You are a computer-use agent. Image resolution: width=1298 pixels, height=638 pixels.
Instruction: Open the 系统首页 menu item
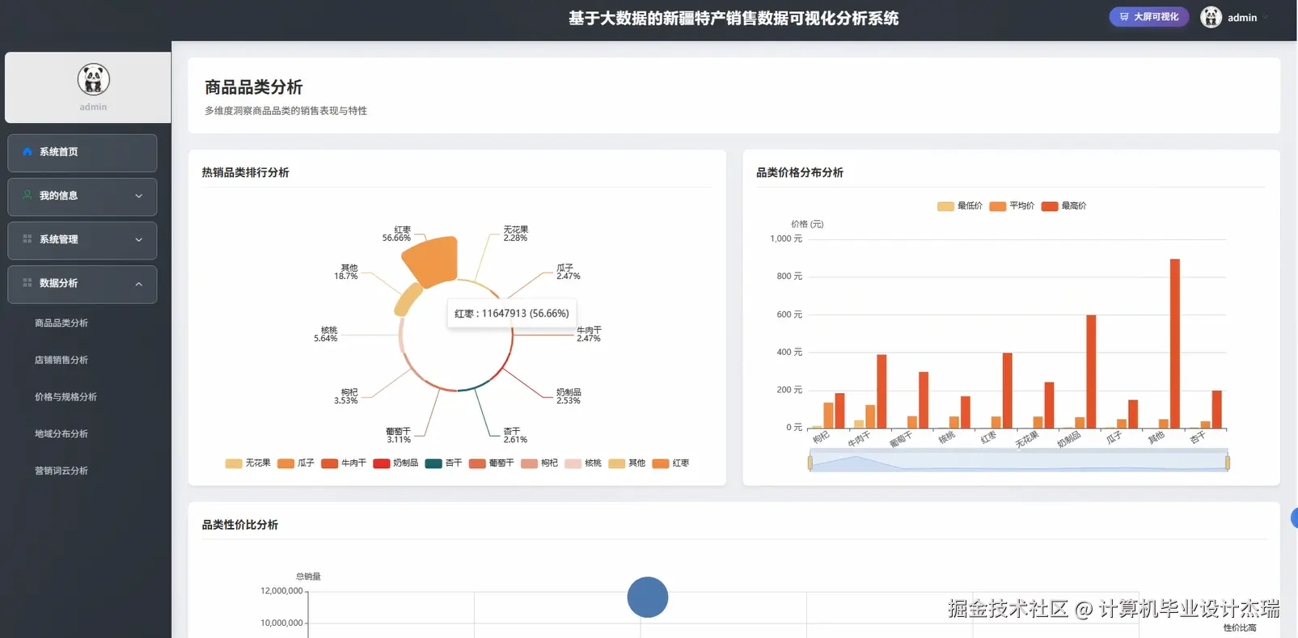pos(82,153)
